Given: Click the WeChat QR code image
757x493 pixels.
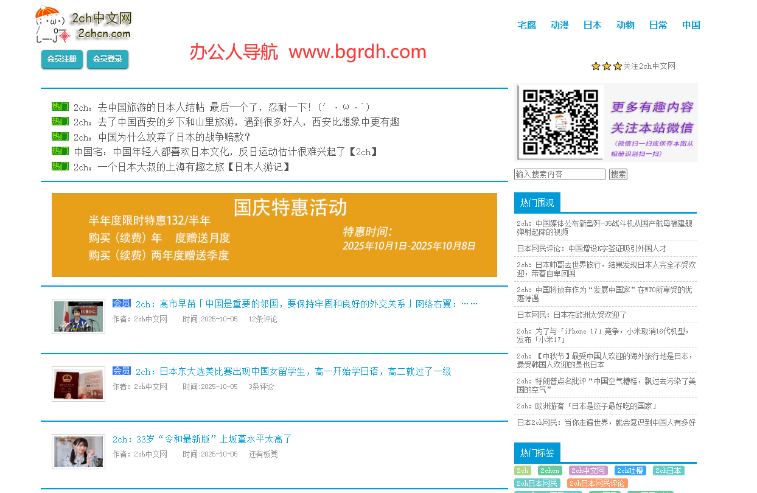Looking at the screenshot, I should click(x=560, y=122).
